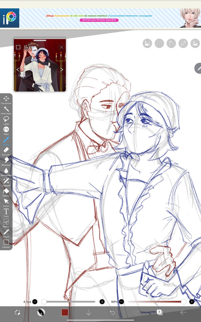
Task: Increase opacity with plus button
Action: click(192, 302)
